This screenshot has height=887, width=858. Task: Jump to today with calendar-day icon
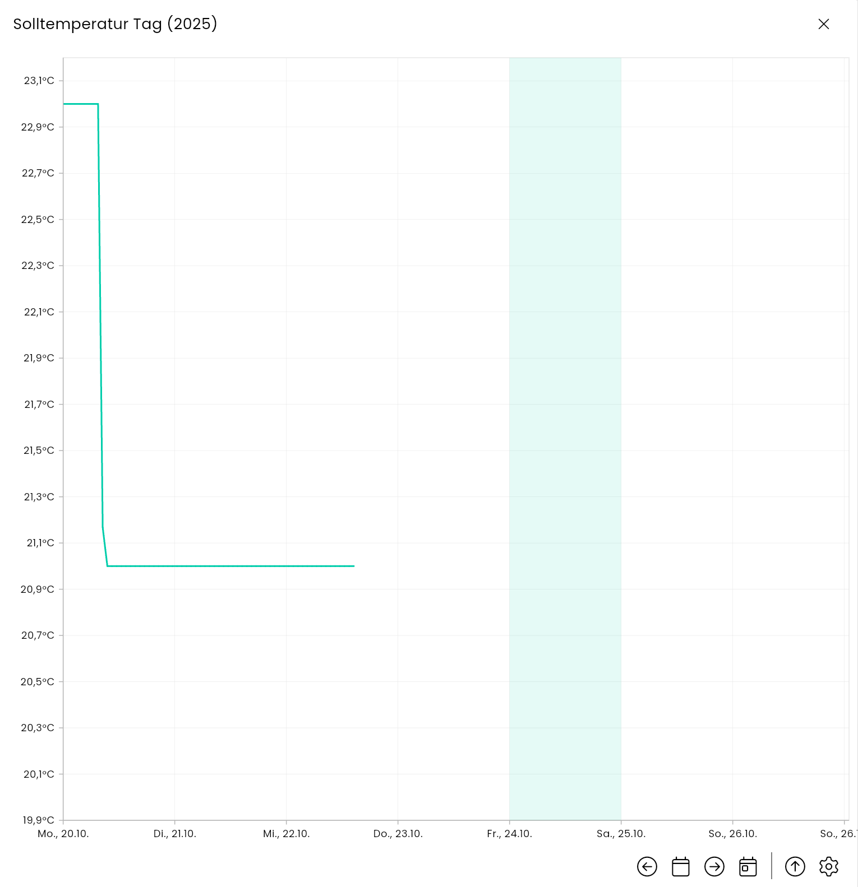click(748, 866)
